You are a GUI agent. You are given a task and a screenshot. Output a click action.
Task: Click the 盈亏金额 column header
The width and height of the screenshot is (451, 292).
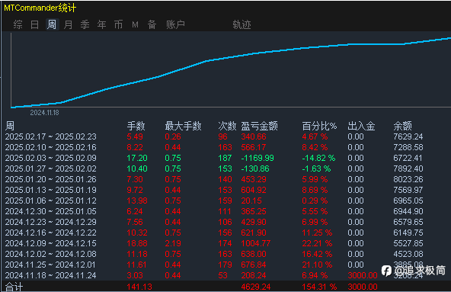260,126
